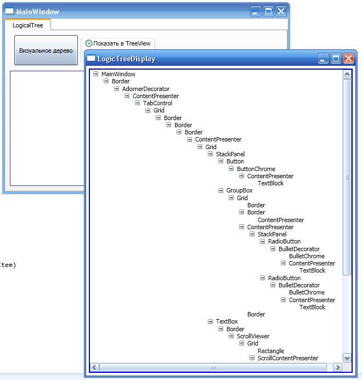Click the vertical scrollbar thumb
362x380 pixels.
pyautogui.click(x=347, y=177)
